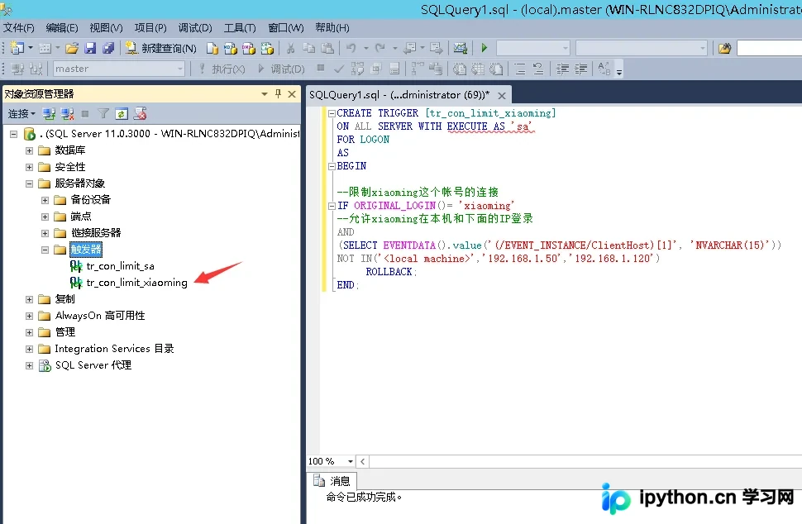Click the New Project icon in the toolbar
The width and height of the screenshot is (802, 524).
click(17, 48)
